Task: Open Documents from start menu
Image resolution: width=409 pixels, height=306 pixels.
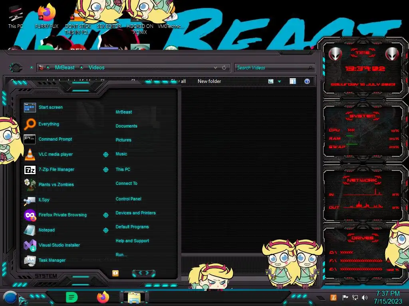Action: tap(126, 126)
